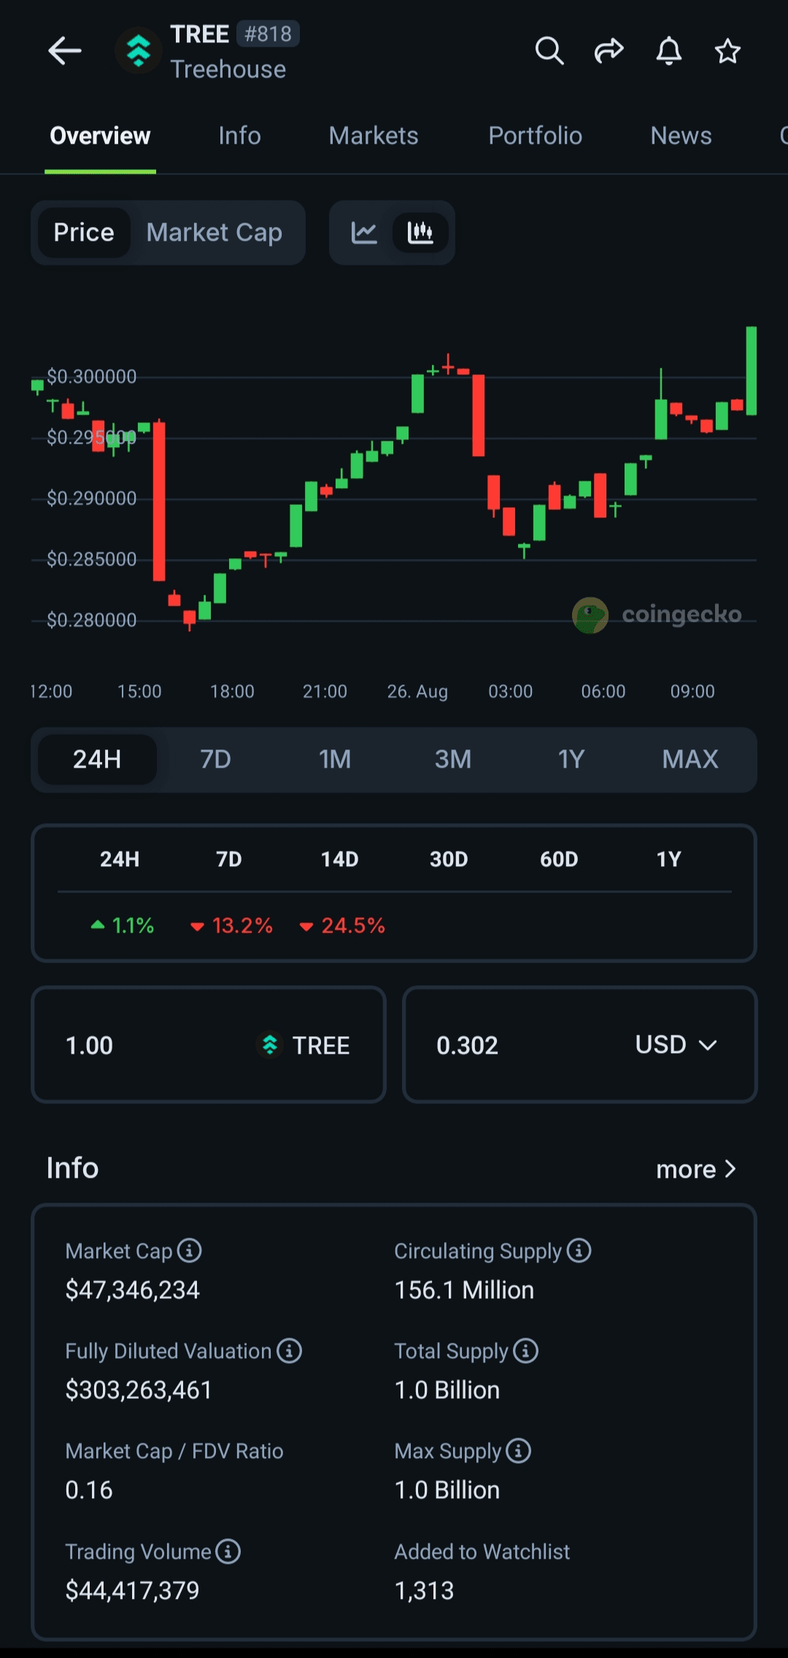
Task: Select the 7D chart range
Action: (x=215, y=759)
